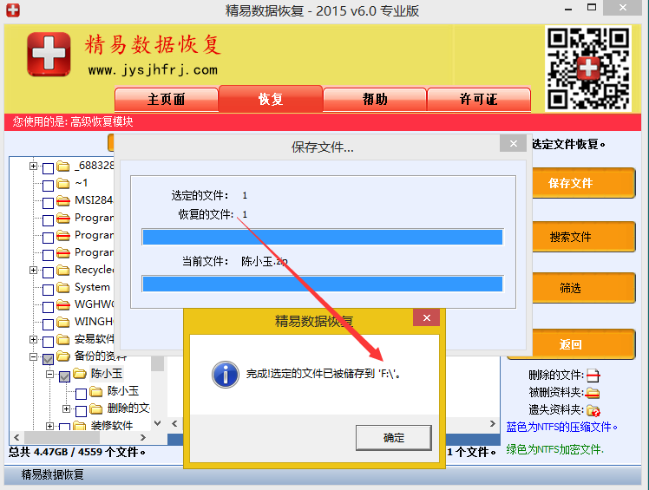Collapse the selected 陈小玉 tree node
649x490 pixels.
49,374
